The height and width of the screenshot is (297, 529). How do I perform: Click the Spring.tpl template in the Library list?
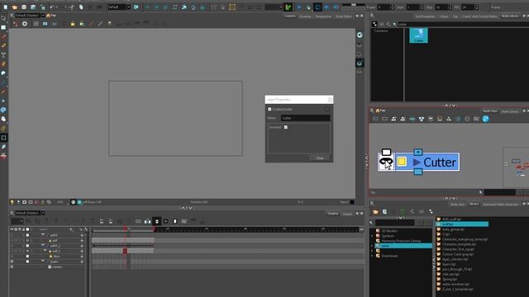[450, 279]
